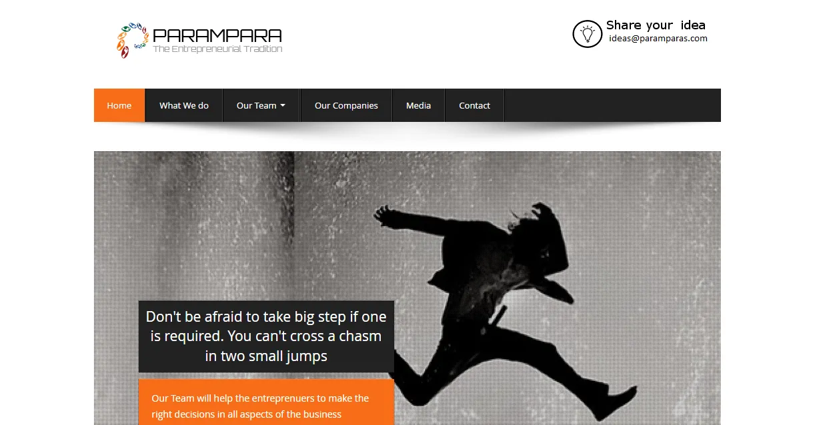Click the empty dark navbar area
This screenshot has height=425, width=823.
(612, 105)
